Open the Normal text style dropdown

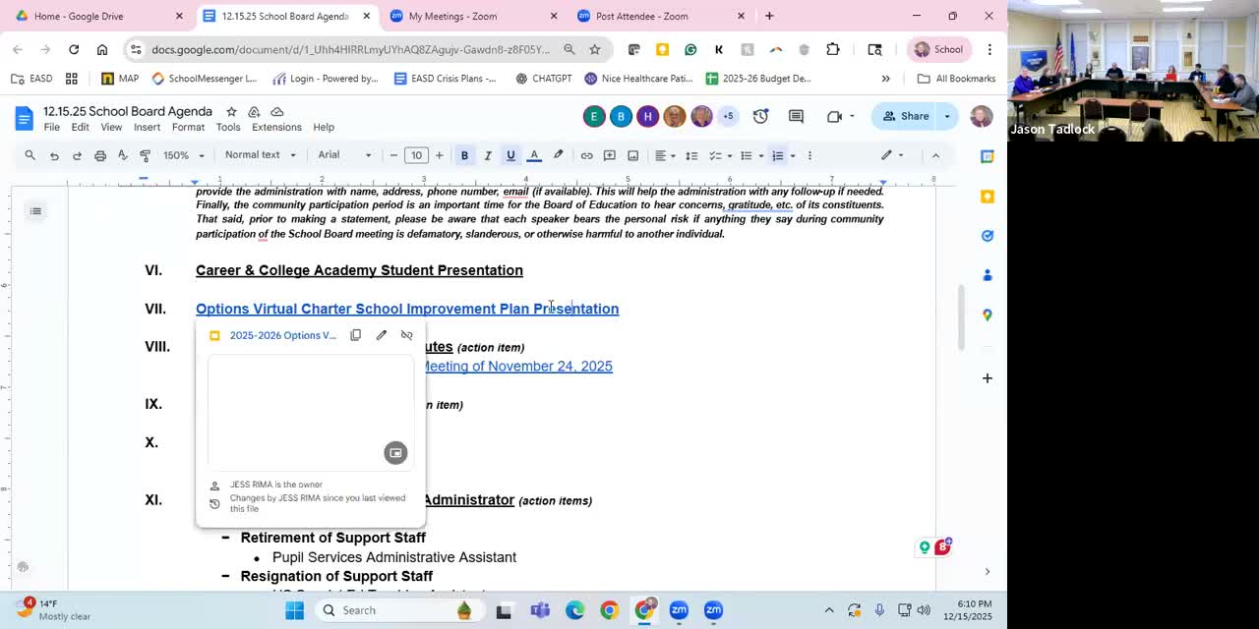260,155
